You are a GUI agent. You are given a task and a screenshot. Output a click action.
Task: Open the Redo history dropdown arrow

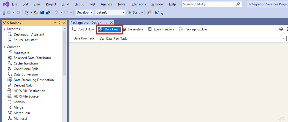tap(71, 12)
